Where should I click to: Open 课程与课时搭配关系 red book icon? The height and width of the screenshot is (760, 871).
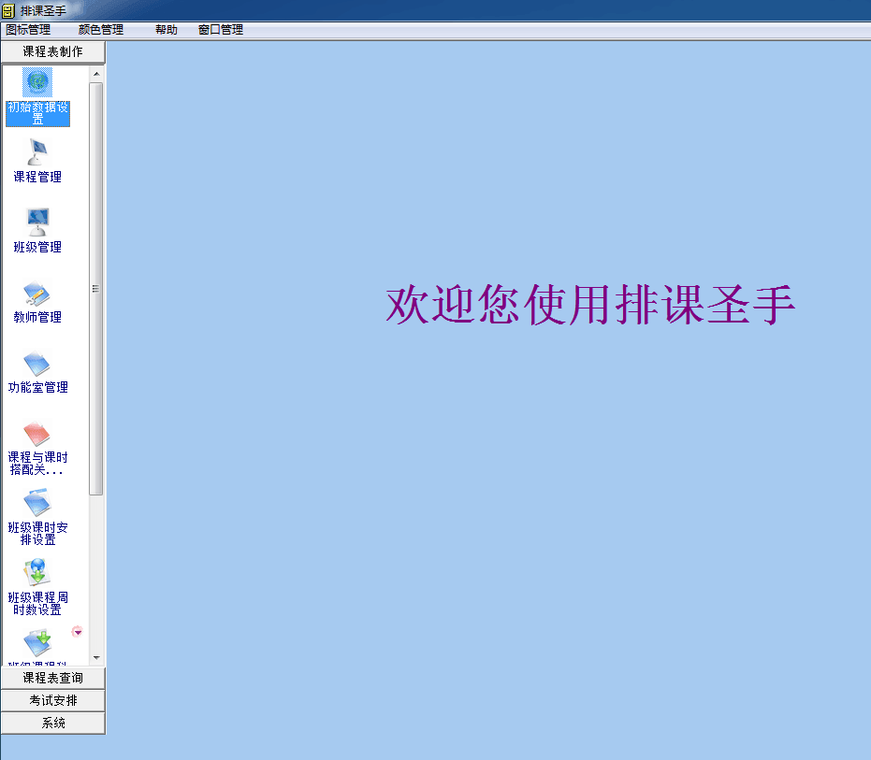point(37,435)
